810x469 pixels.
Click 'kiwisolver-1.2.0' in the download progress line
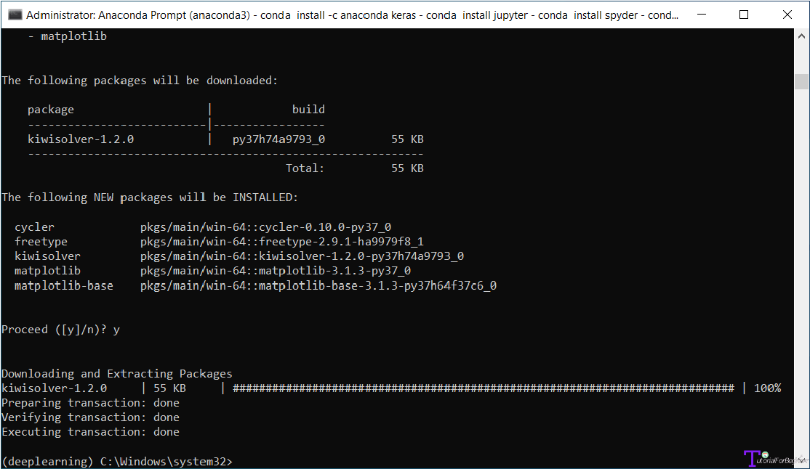point(55,388)
